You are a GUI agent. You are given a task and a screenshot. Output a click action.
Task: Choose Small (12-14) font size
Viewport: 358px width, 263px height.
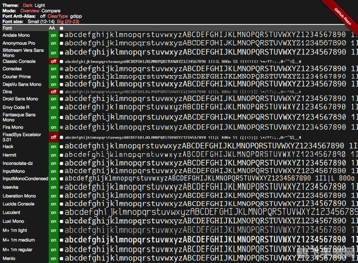pos(41,22)
